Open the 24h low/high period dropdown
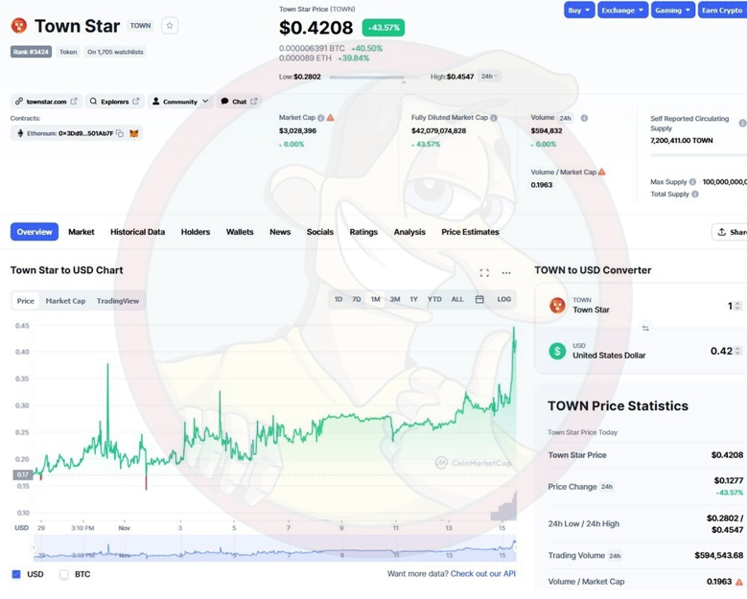This screenshot has height=599, width=747. pos(489,76)
